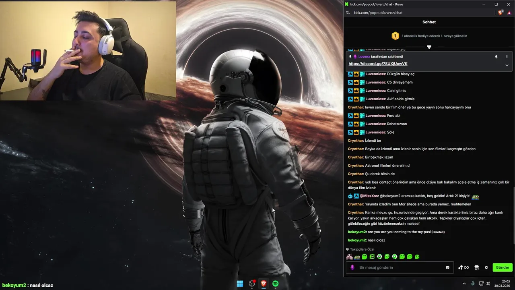
Task: Click the @MissXss username in chat
Action: tap(369, 196)
